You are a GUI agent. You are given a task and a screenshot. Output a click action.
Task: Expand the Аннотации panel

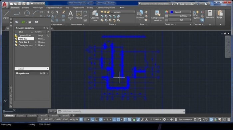[x=78, y=24]
